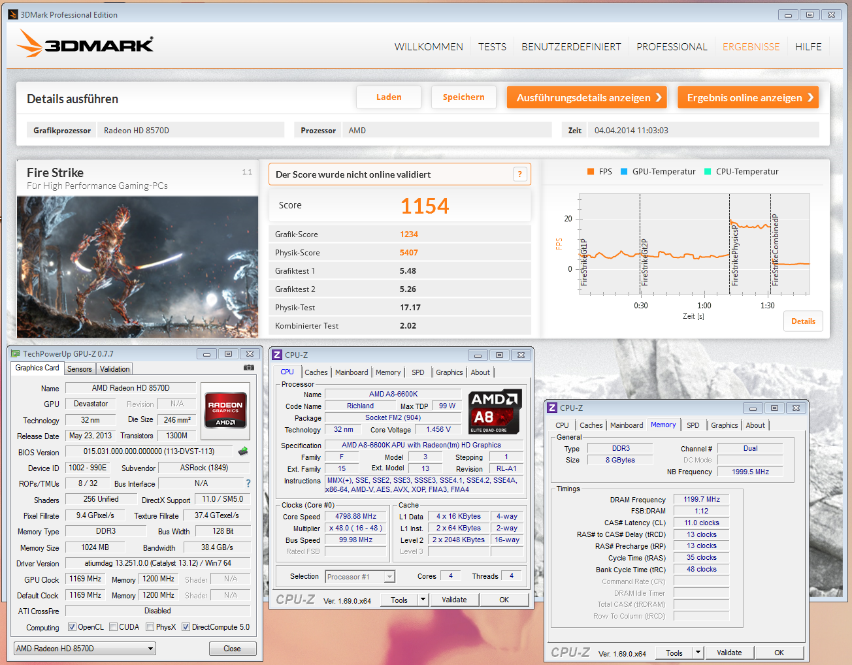Open the BENUTZERDEFINIERT tab
This screenshot has height=665, width=852.
click(571, 47)
